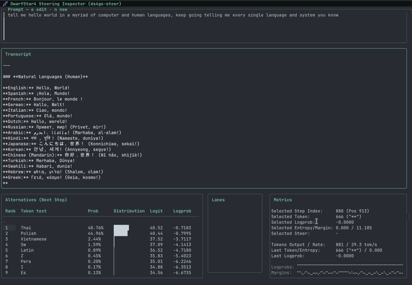Click the Distribution column header
412x285 pixels.
[129, 211]
